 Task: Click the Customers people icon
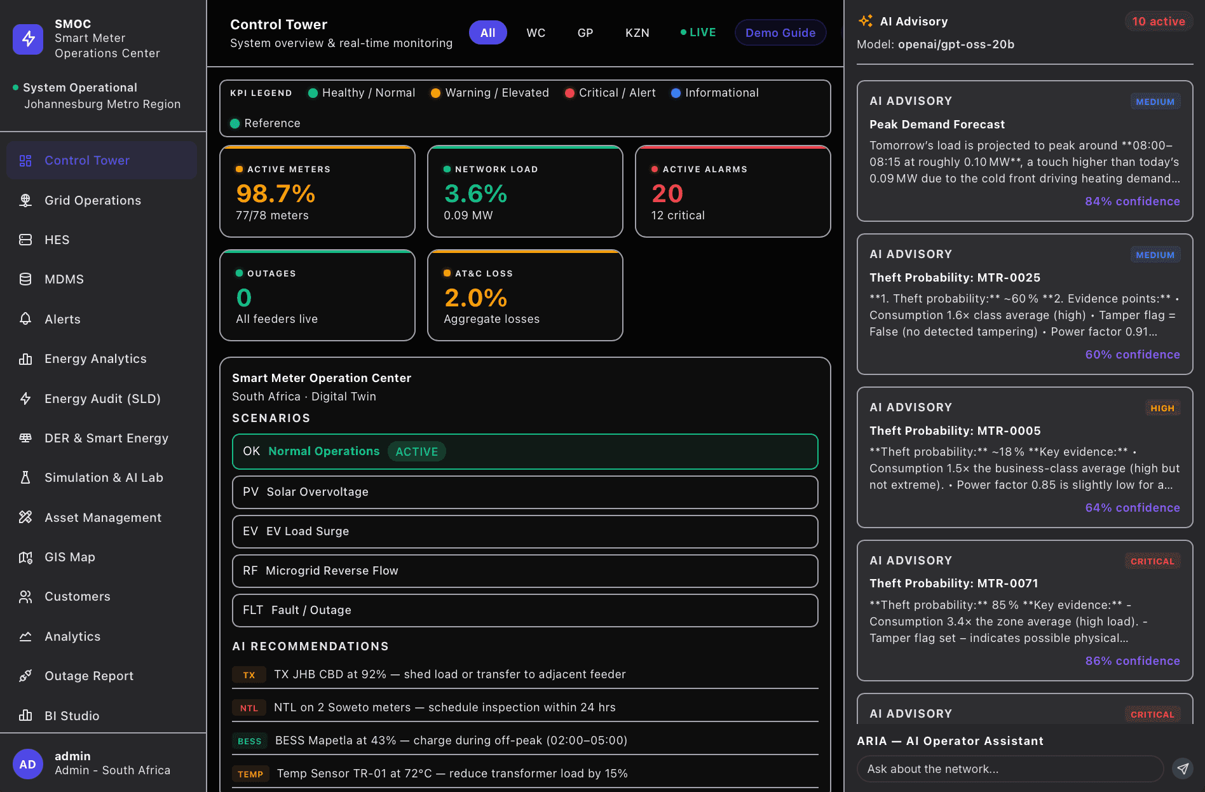tap(25, 596)
